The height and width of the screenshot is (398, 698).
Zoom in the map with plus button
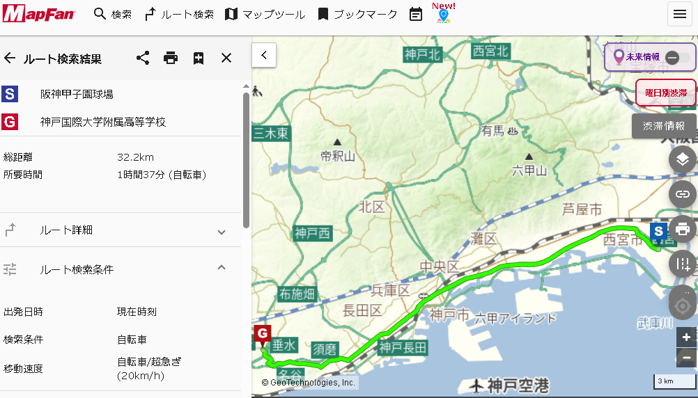(687, 337)
